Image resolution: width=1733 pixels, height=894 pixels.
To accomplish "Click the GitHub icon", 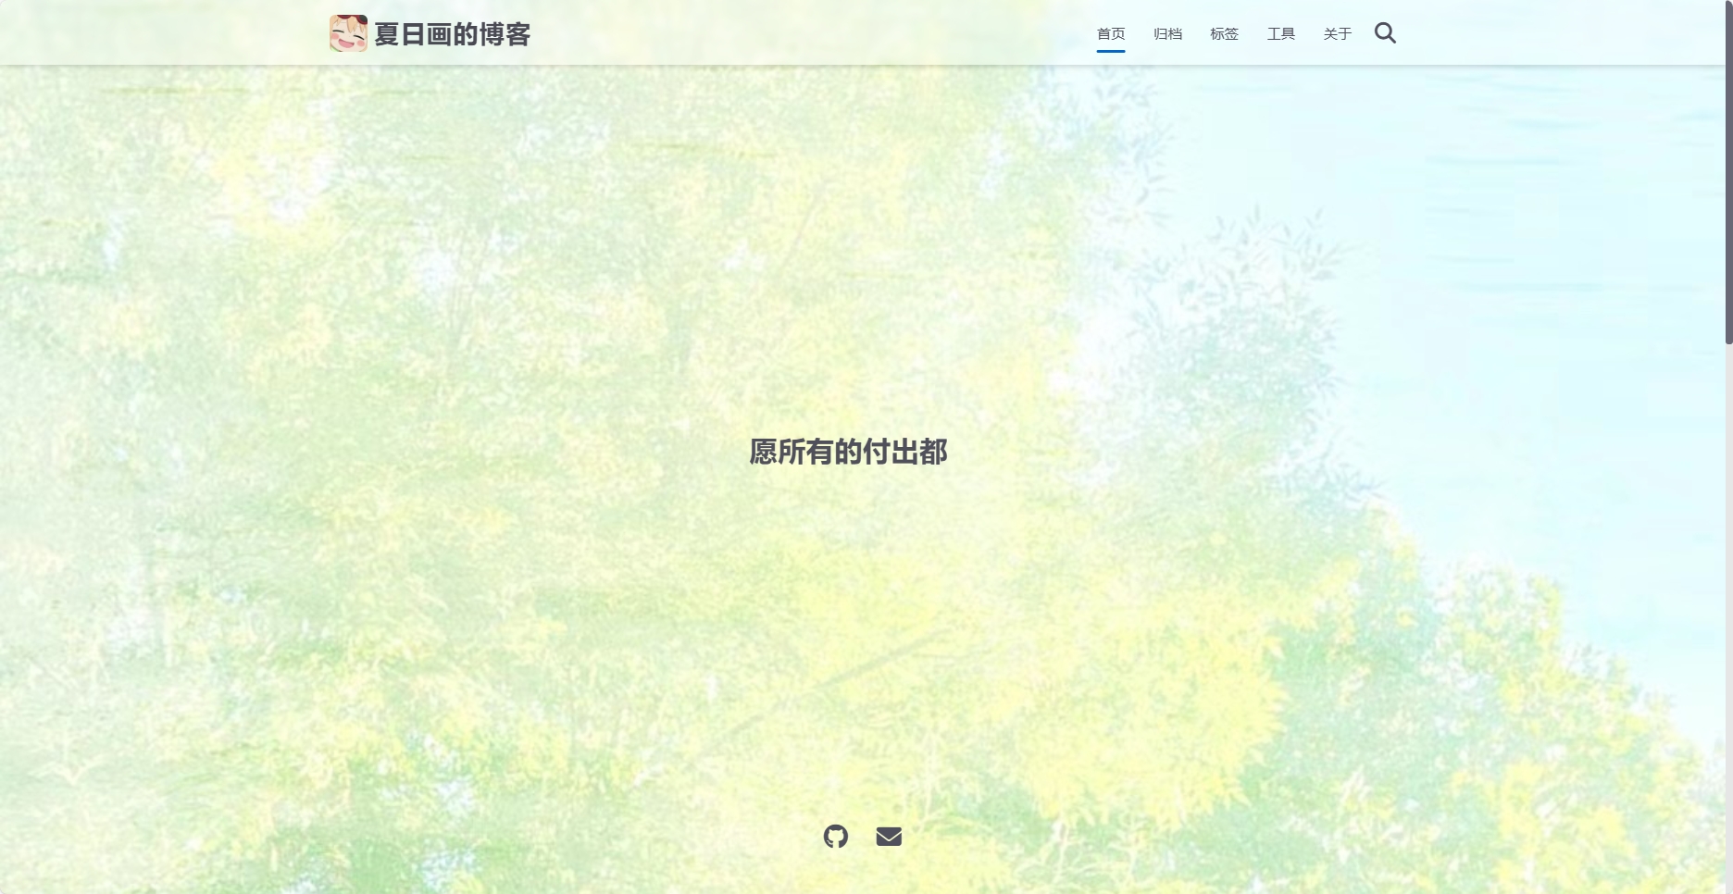I will pos(836,837).
